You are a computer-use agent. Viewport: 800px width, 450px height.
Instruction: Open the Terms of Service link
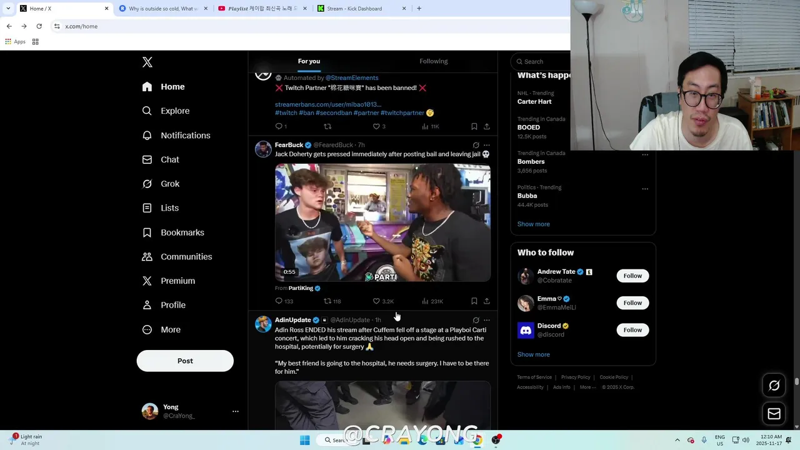534,377
